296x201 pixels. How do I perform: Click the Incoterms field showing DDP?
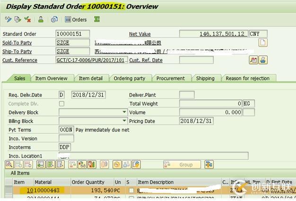(x=66, y=147)
